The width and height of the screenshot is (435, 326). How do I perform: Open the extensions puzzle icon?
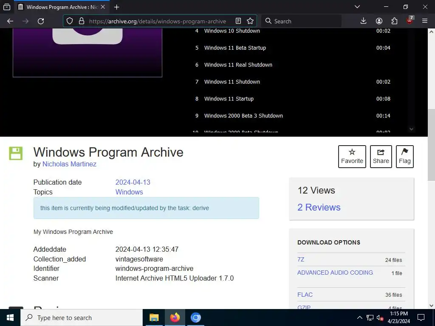(x=394, y=21)
